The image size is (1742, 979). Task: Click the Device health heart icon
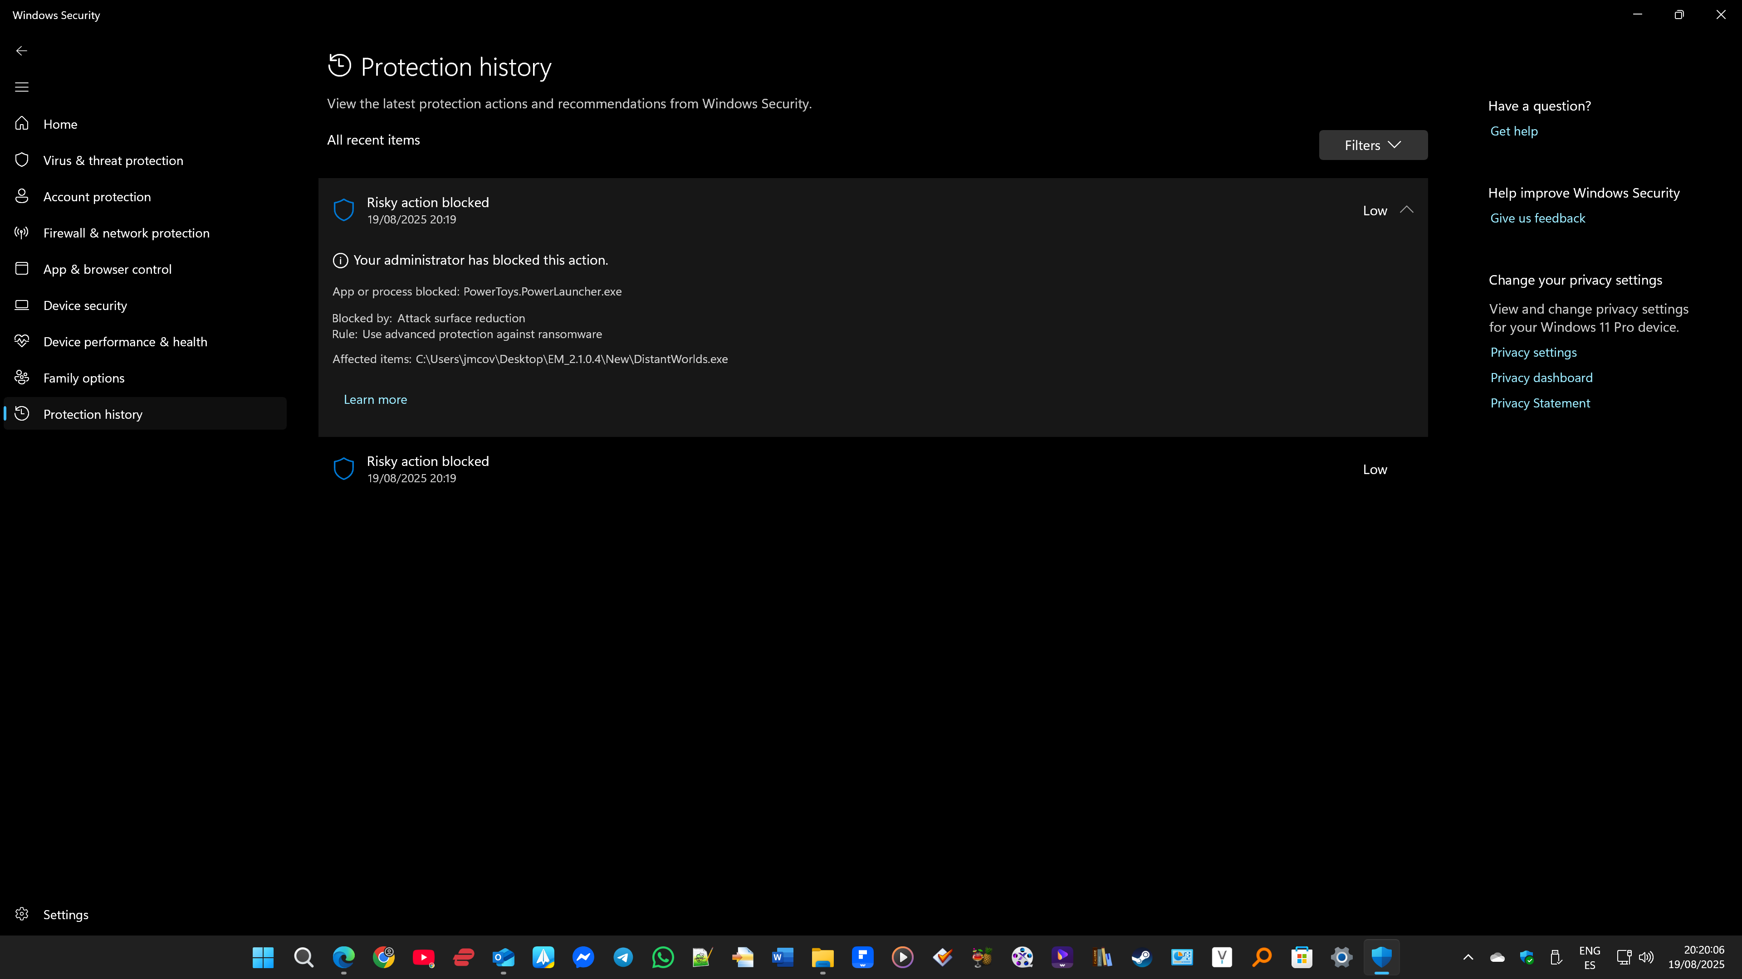coord(22,341)
